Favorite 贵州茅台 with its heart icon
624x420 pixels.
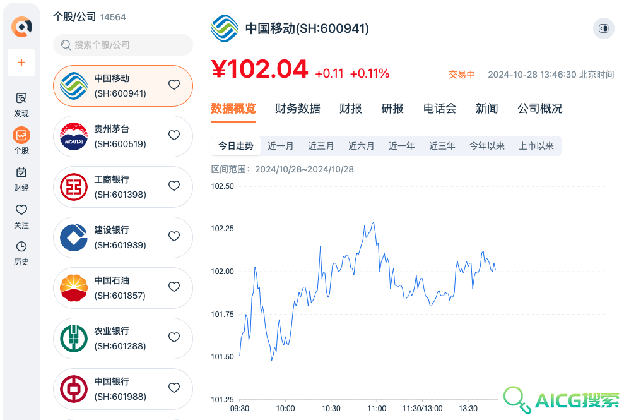pos(174,135)
